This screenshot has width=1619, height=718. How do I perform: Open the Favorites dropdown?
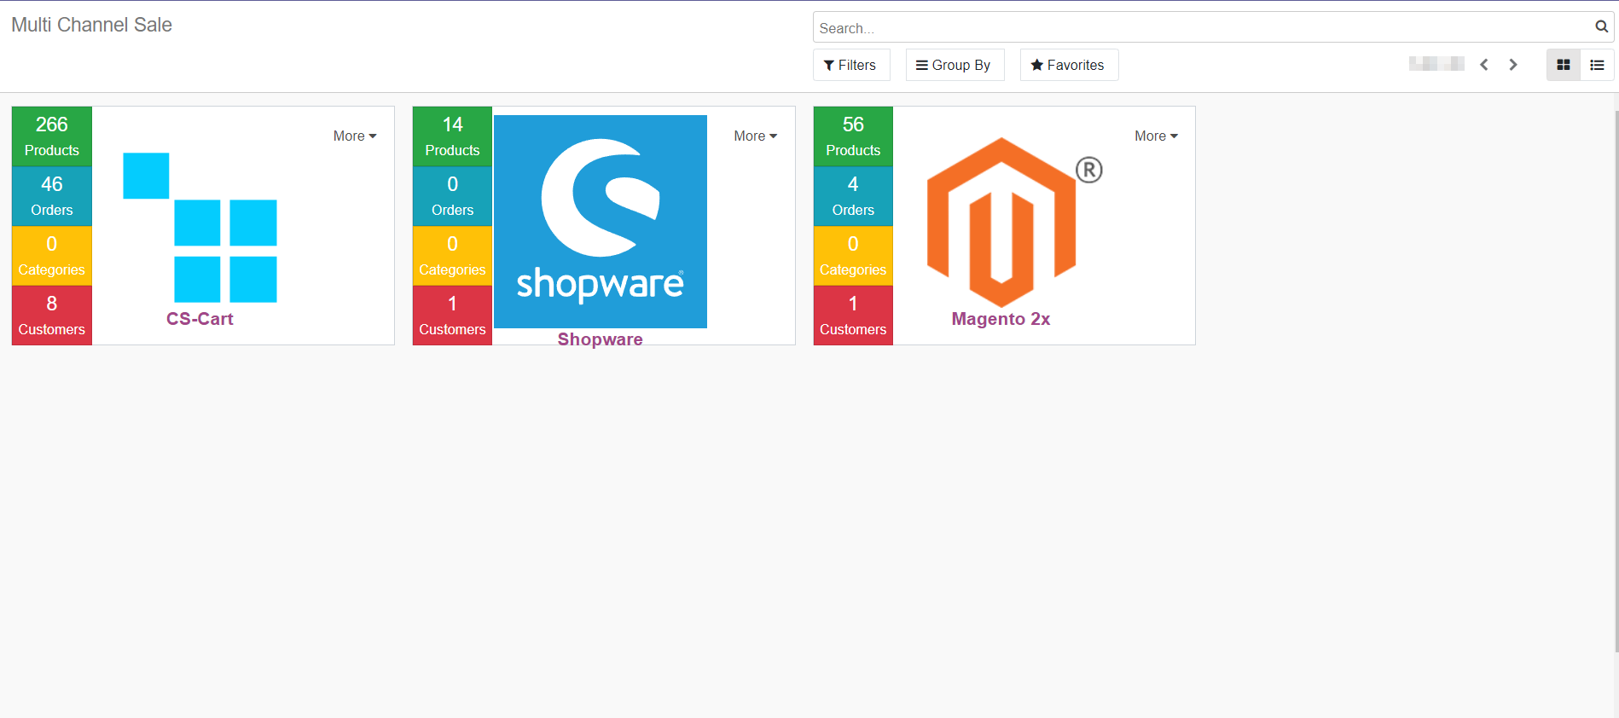tap(1068, 65)
